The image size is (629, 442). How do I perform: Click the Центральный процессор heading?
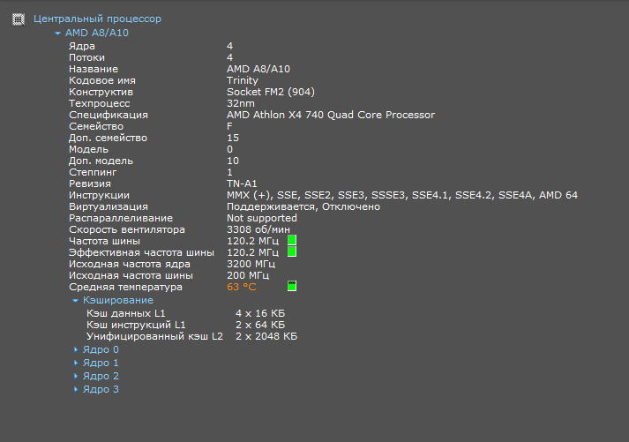coord(97,19)
